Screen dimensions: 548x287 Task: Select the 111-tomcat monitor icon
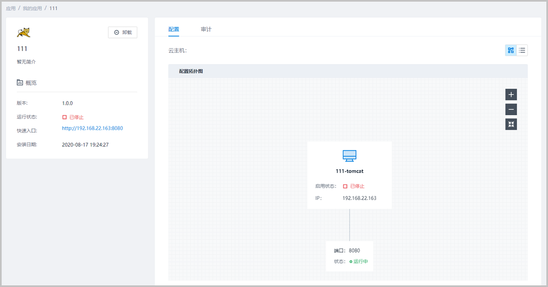click(x=350, y=156)
